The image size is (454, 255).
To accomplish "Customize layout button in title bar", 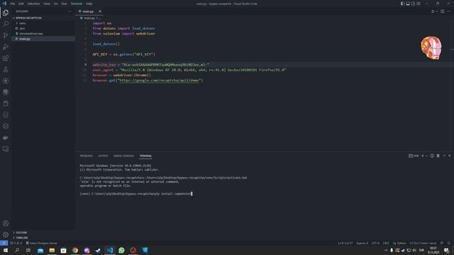I will 419,4.
